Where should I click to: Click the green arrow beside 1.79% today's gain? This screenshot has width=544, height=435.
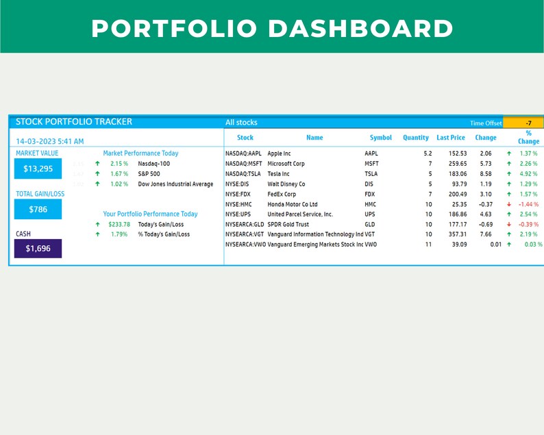tap(97, 234)
